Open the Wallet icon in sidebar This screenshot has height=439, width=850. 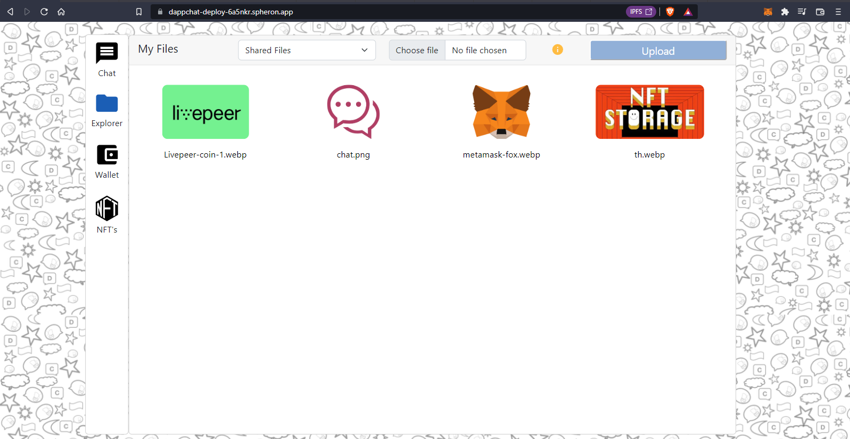pos(107,155)
